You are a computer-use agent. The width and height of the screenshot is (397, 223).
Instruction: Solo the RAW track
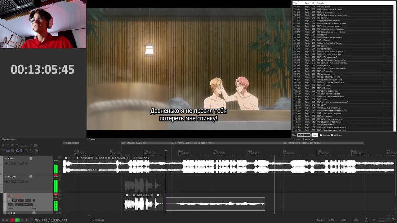60,161
